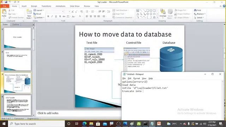Open Notepad Edit menu
Image resolution: width=226 pixels, height=127 pixels.
pyautogui.click(x=130, y=78)
